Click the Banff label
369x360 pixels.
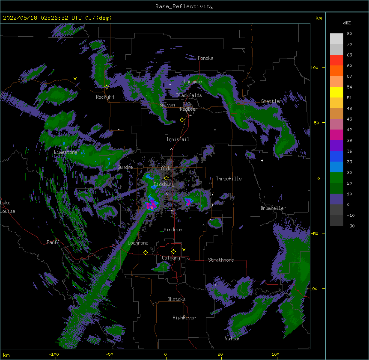pos(53,242)
